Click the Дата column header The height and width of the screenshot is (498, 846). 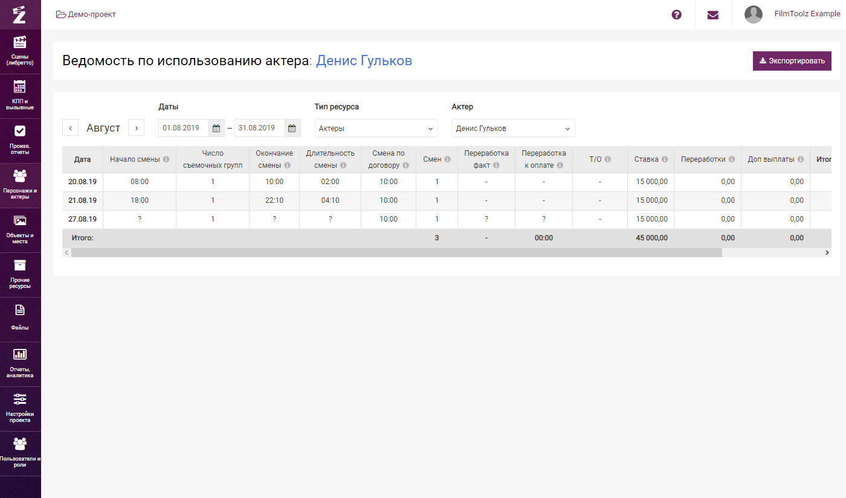[x=83, y=159]
